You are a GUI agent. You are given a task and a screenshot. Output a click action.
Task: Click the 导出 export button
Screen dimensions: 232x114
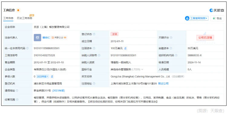(x=217, y=18)
